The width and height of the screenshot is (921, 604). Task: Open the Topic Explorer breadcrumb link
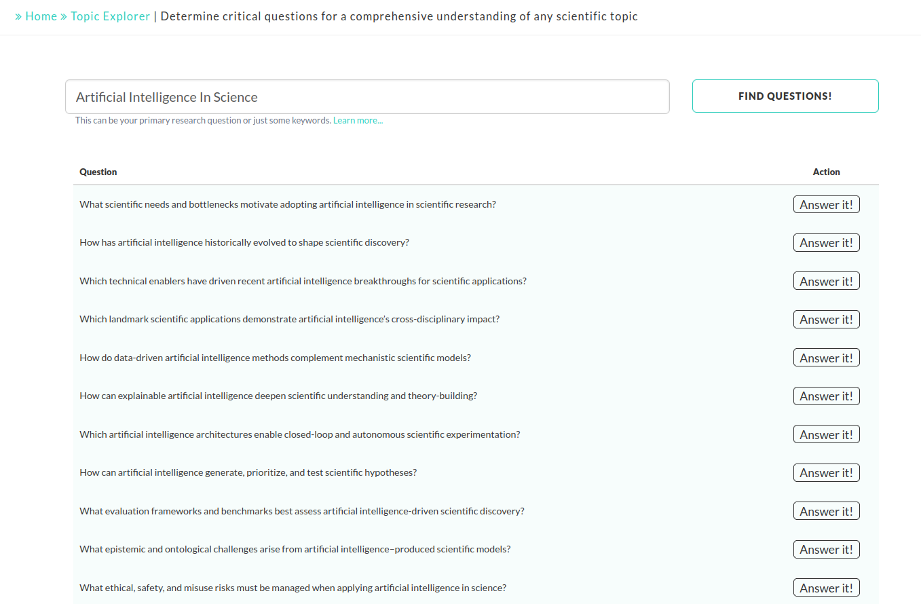click(110, 16)
